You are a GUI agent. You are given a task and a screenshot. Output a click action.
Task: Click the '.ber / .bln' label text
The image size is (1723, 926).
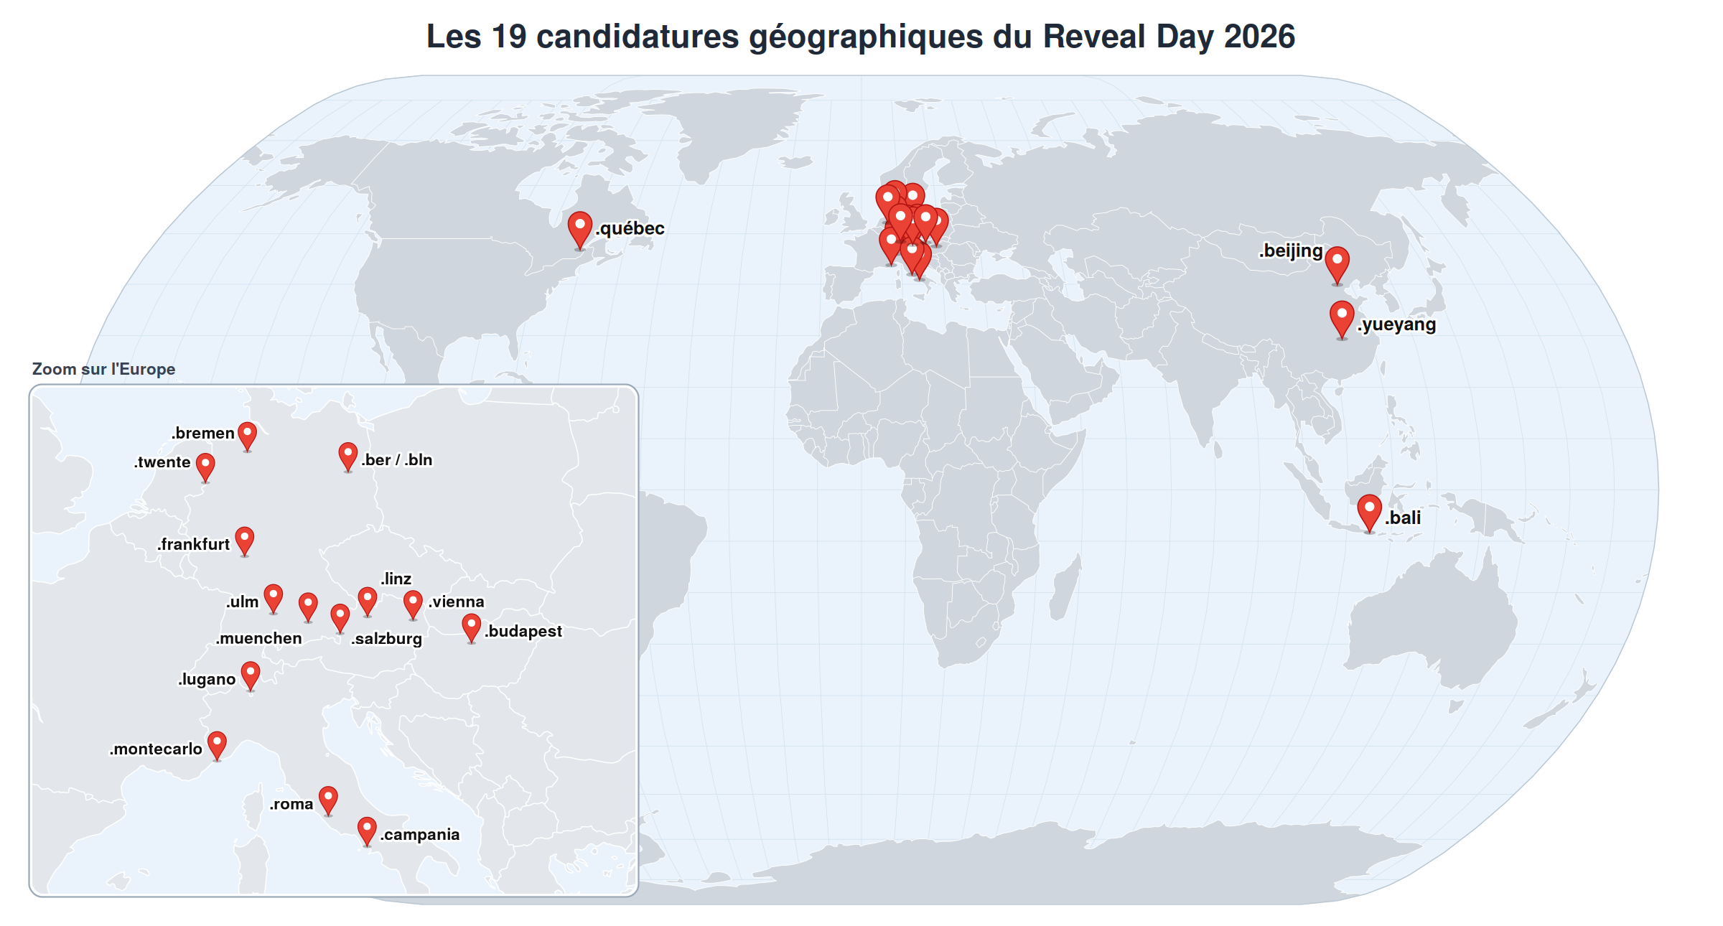(x=396, y=460)
